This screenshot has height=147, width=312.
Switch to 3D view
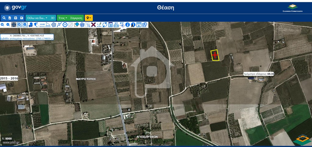(x=52, y=18)
